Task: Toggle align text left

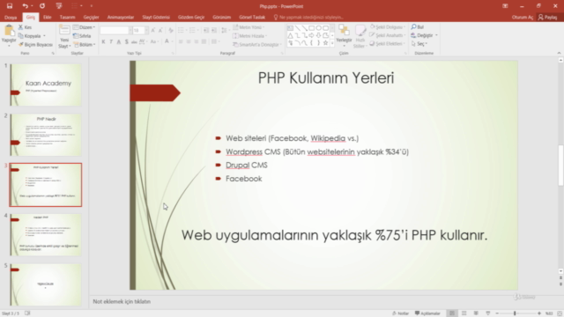Action: 181,41
